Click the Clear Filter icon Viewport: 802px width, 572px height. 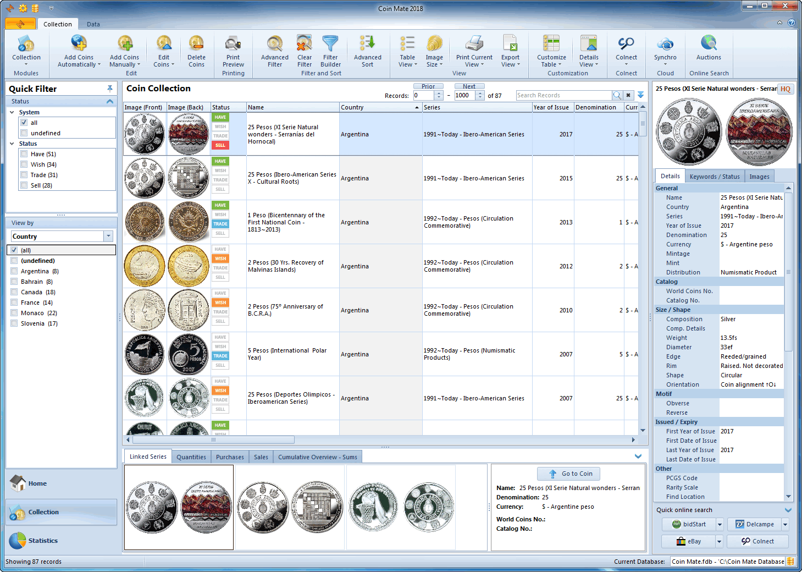click(305, 44)
